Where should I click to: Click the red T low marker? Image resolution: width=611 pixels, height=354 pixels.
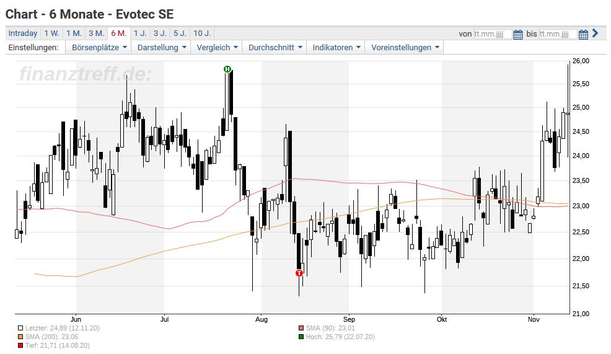tap(299, 273)
